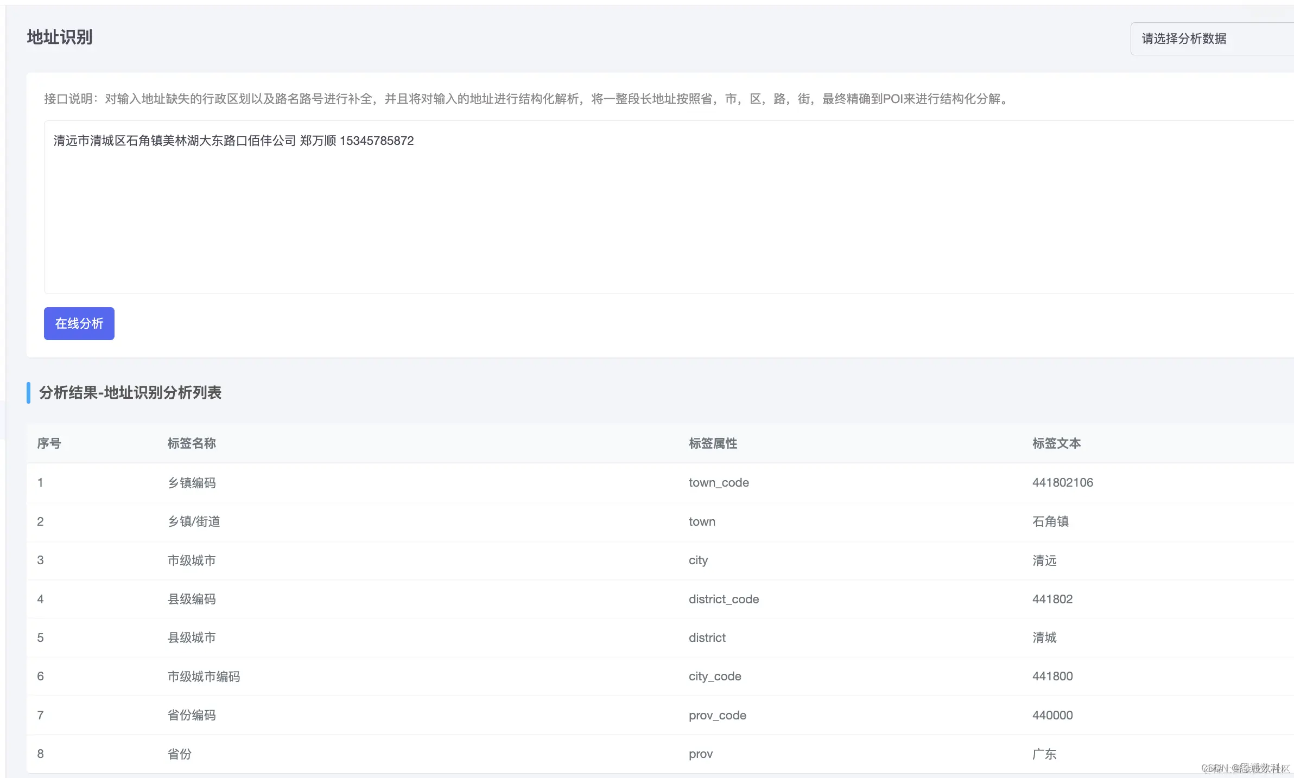This screenshot has height=778, width=1294.
Task: Click the 地址识别 page title
Action: 60,37
